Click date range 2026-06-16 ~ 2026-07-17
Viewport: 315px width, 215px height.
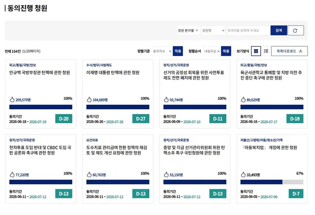tap(259, 122)
